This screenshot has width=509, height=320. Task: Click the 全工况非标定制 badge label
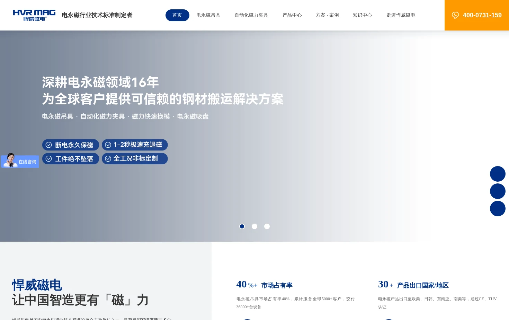click(136, 158)
